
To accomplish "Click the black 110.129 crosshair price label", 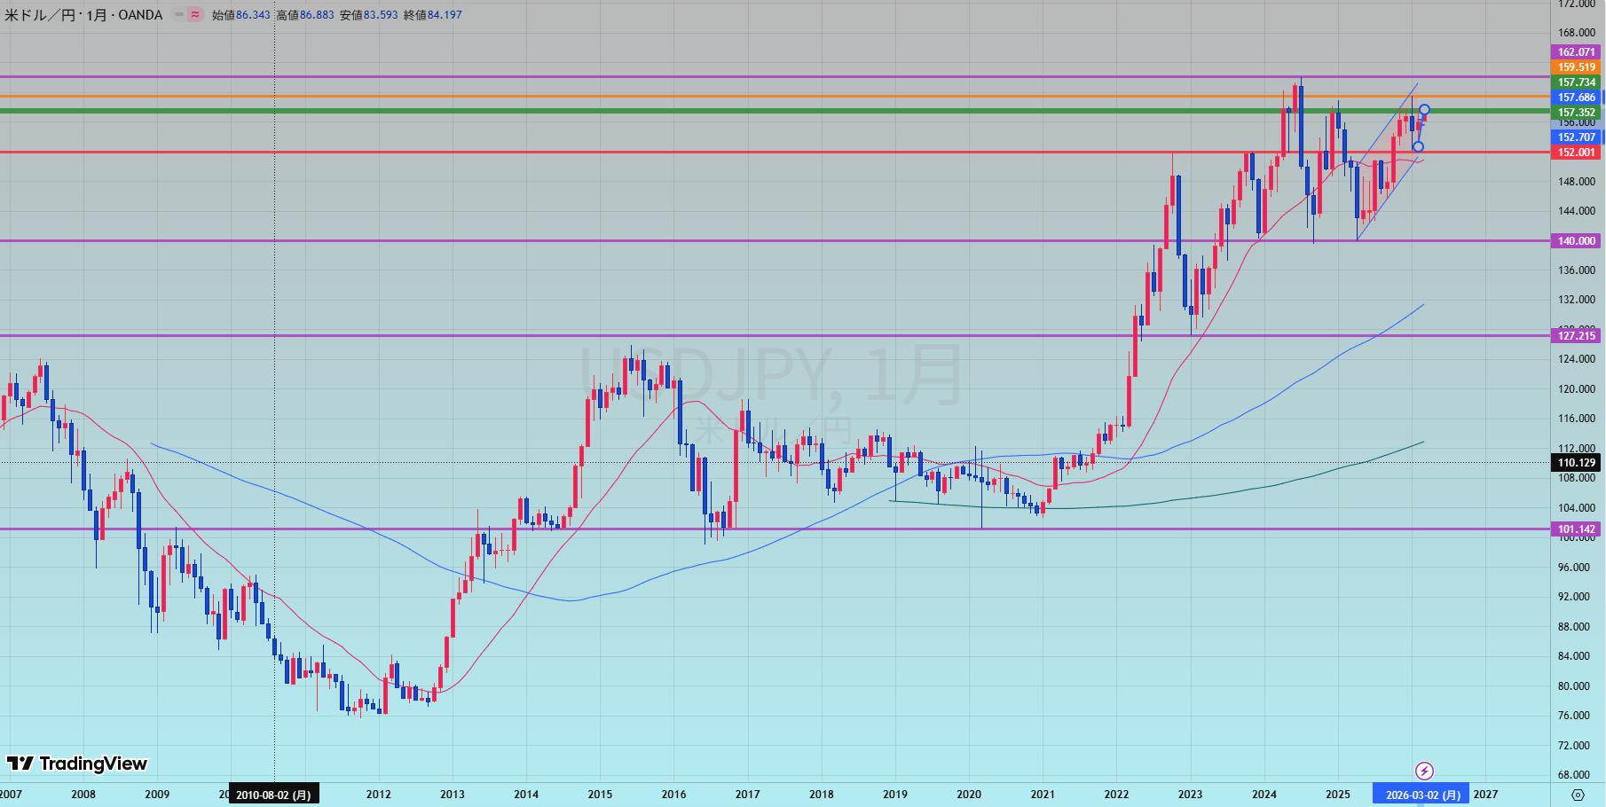I will tap(1576, 462).
